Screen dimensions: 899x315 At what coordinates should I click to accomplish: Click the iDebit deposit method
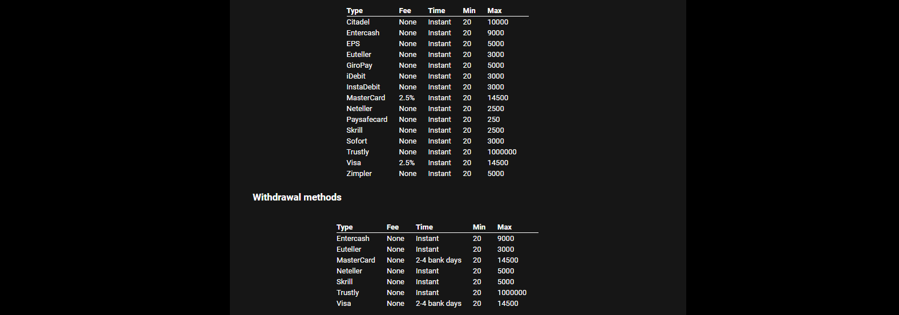(x=356, y=76)
